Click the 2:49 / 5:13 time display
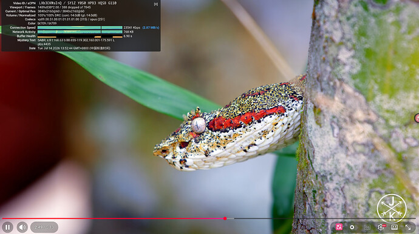Viewport: 419px width, 234px height. click(x=44, y=227)
